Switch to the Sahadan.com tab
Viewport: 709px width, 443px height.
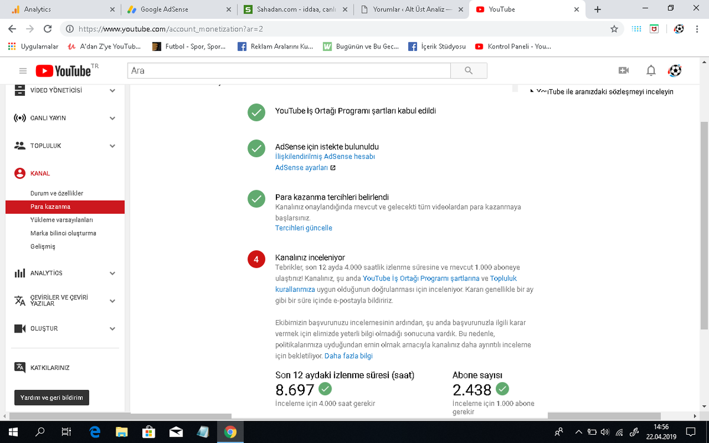(295, 9)
